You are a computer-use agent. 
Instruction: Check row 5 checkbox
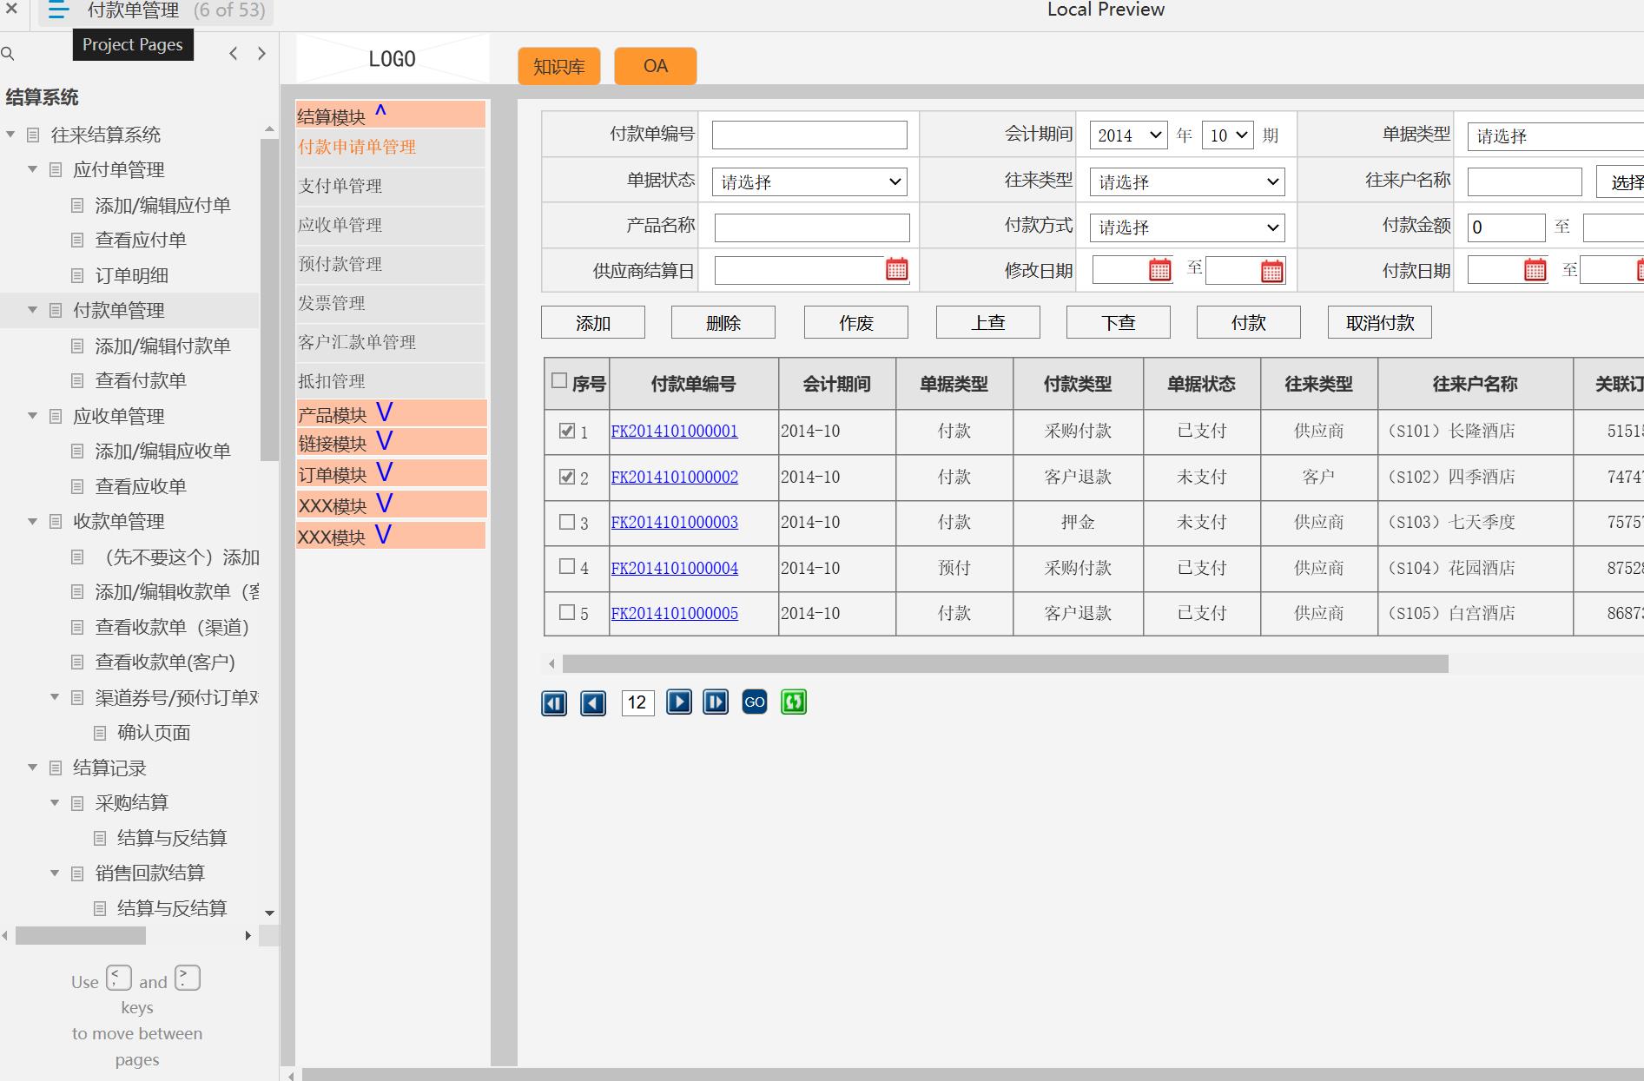[567, 612]
